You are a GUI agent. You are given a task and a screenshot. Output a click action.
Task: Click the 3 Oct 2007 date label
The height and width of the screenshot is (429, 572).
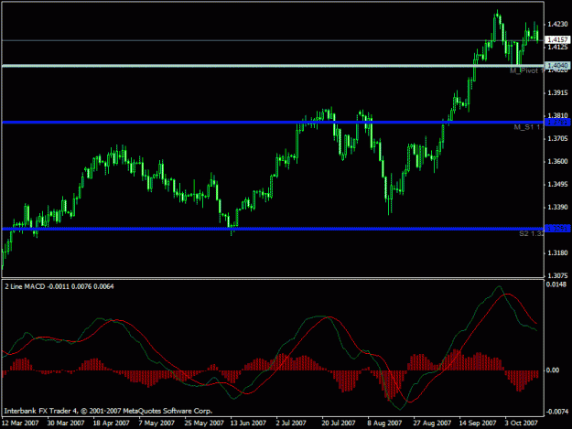point(522,424)
